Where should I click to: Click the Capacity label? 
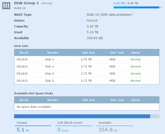(21, 26)
